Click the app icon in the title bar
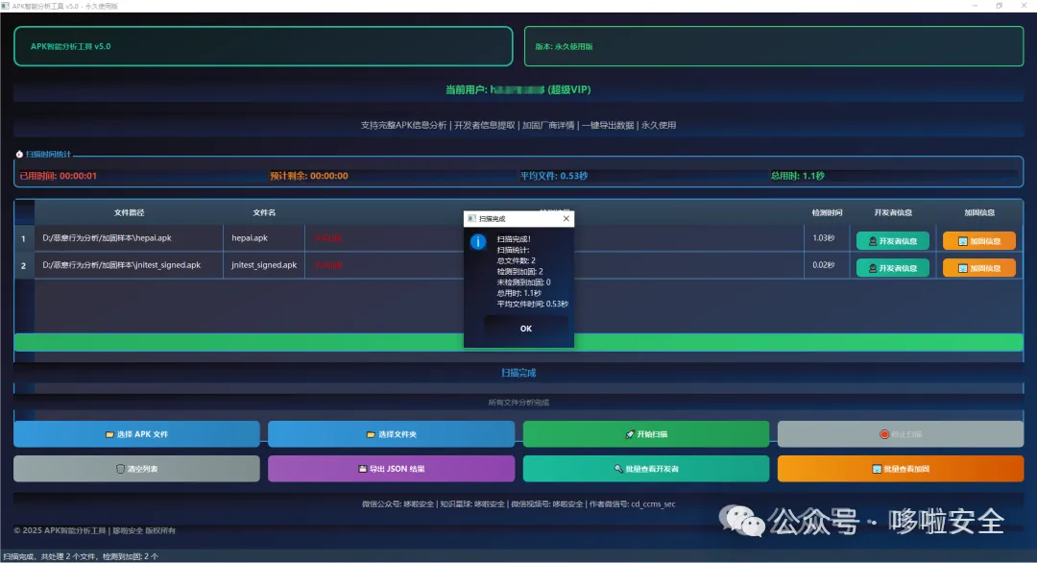Image resolution: width=1037 pixels, height=563 pixels. (6, 6)
